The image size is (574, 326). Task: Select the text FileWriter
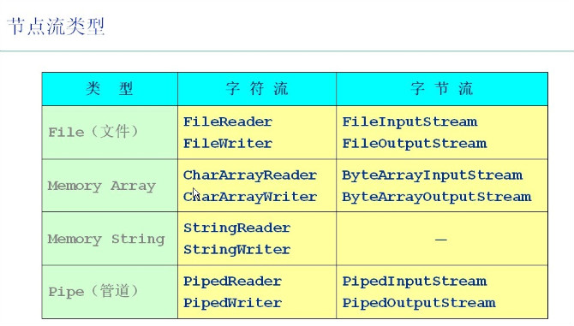pyautogui.click(x=228, y=143)
